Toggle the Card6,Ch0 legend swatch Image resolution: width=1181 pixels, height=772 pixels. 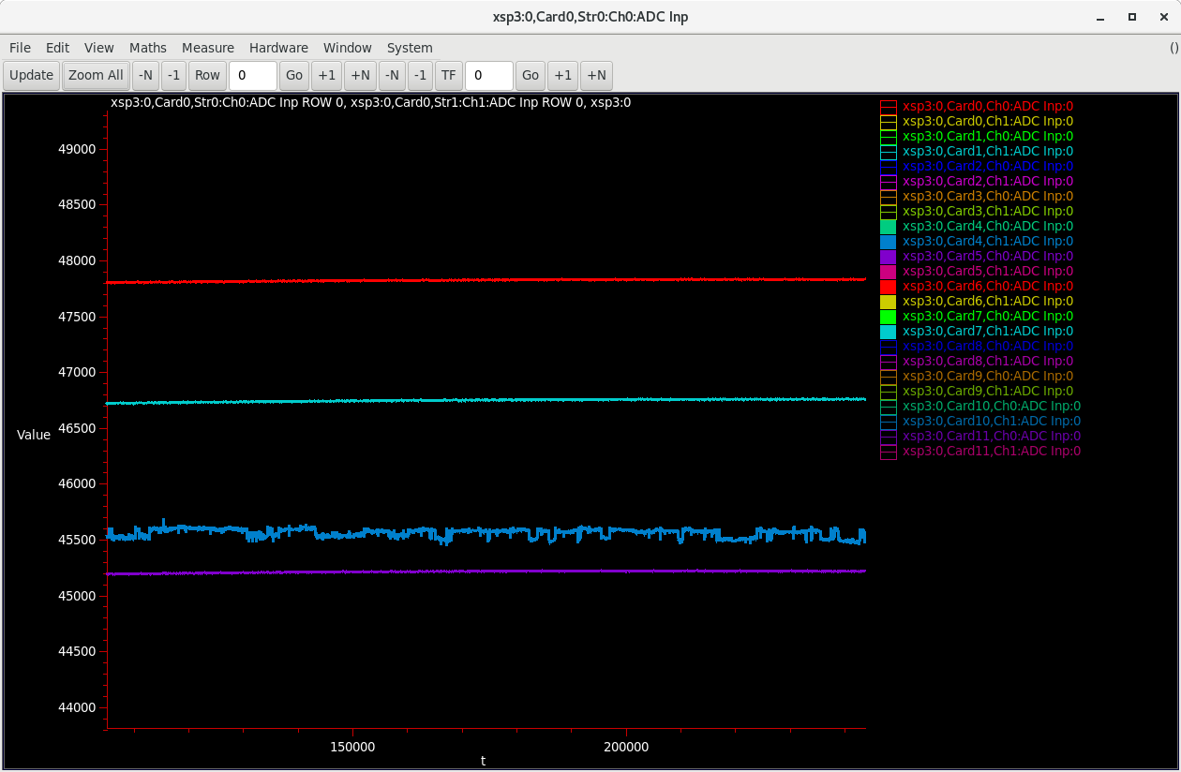(889, 287)
